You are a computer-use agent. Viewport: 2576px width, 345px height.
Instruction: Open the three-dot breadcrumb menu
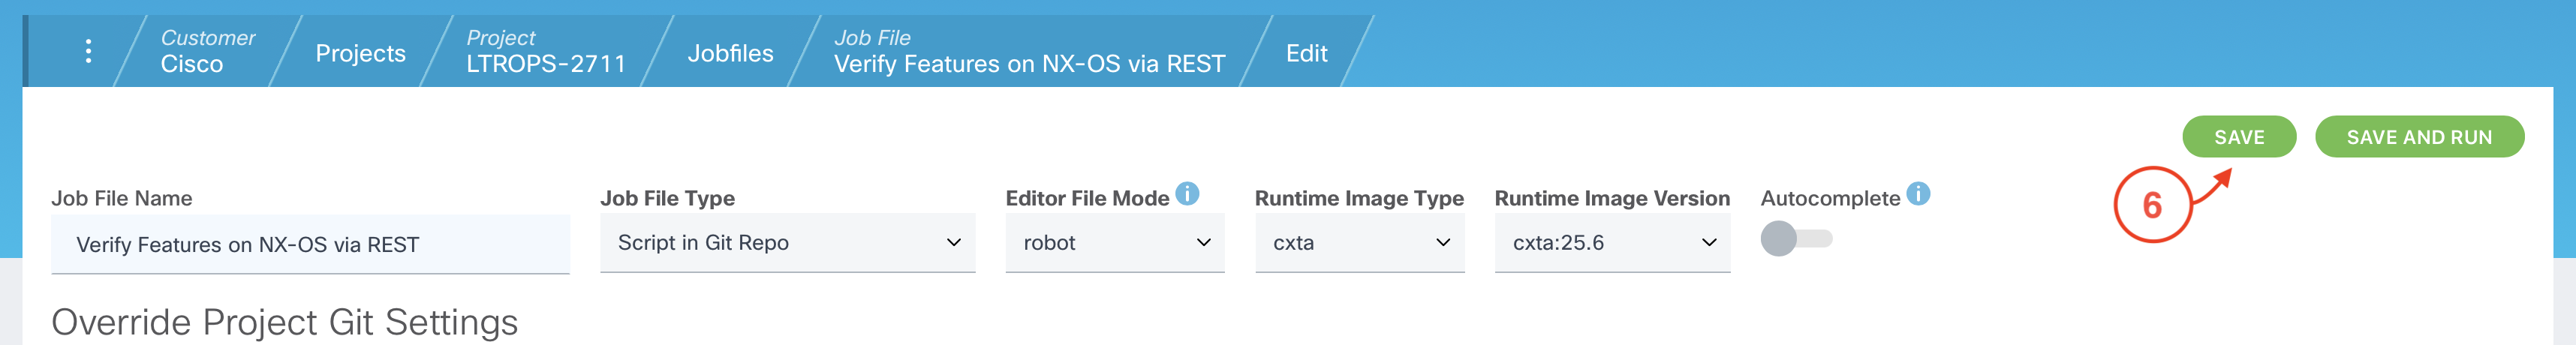click(x=88, y=51)
